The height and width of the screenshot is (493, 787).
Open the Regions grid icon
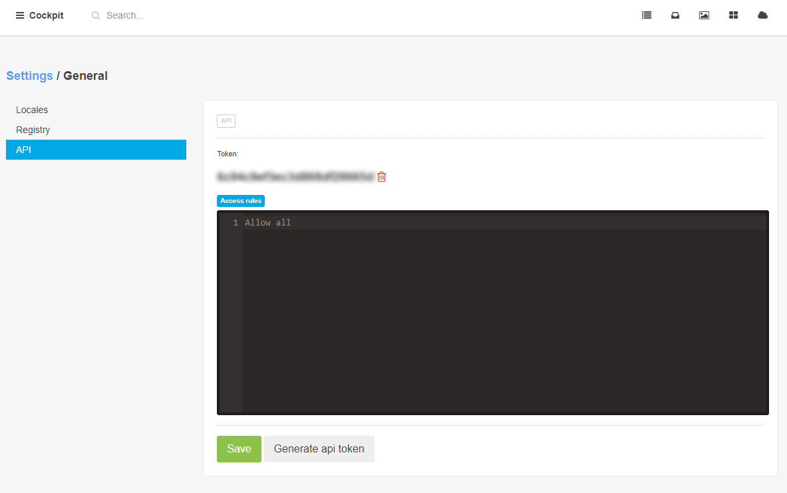tap(733, 15)
